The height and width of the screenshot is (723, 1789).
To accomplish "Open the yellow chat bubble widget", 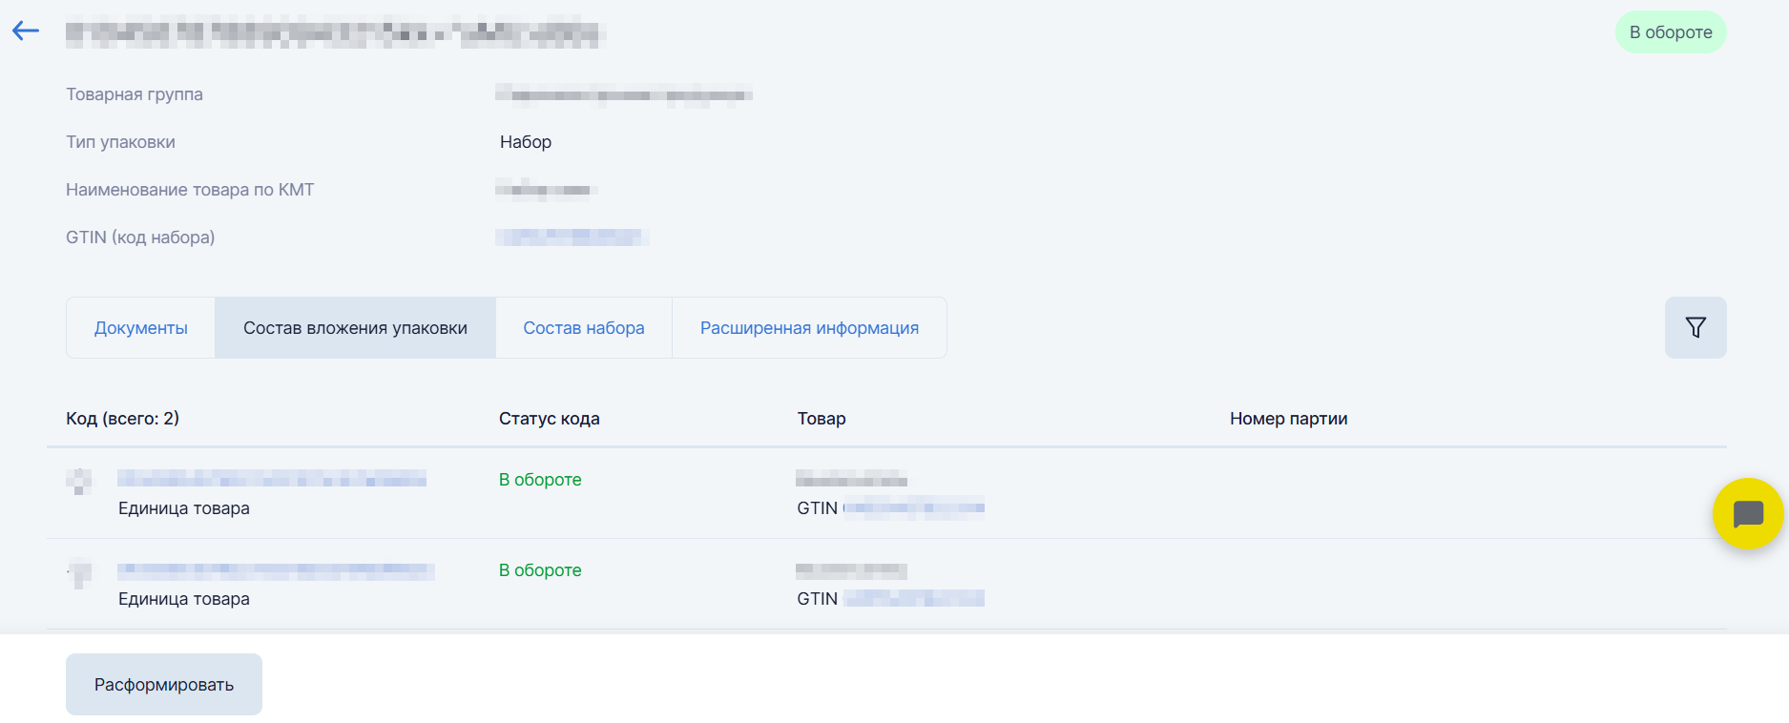I will [1748, 513].
